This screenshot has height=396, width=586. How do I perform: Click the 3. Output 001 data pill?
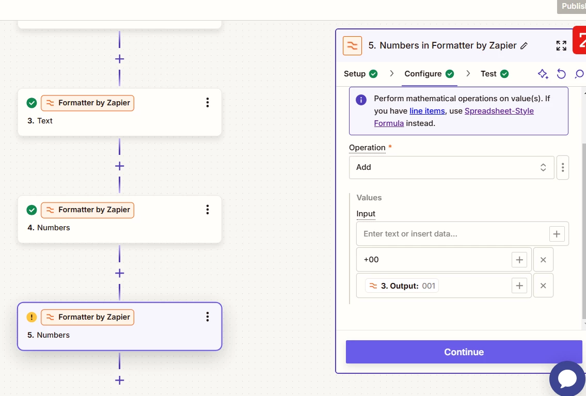[402, 286]
